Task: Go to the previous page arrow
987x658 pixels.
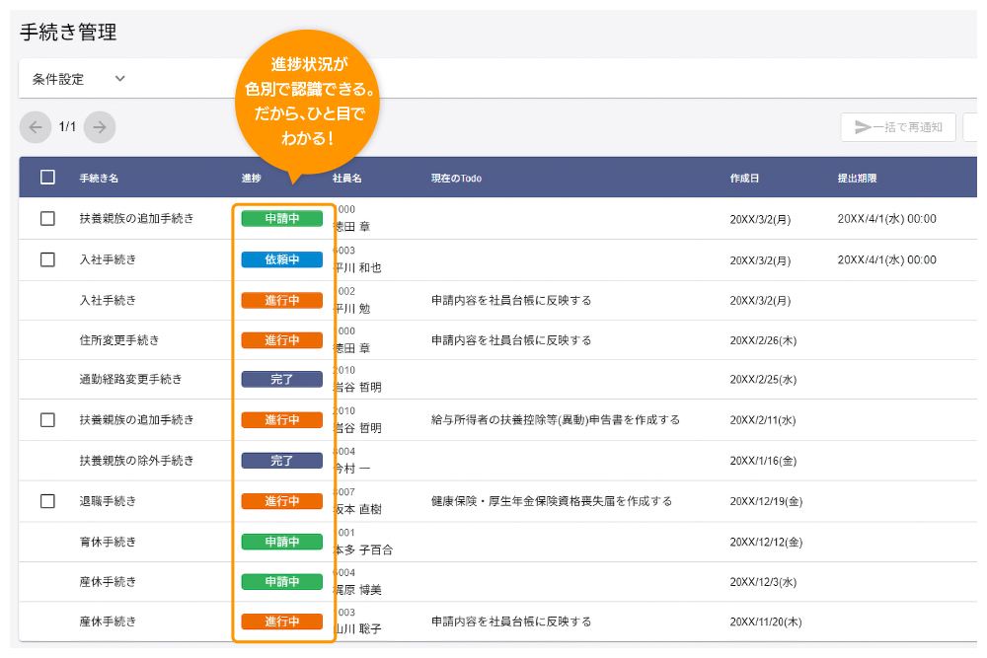Action: (36, 127)
